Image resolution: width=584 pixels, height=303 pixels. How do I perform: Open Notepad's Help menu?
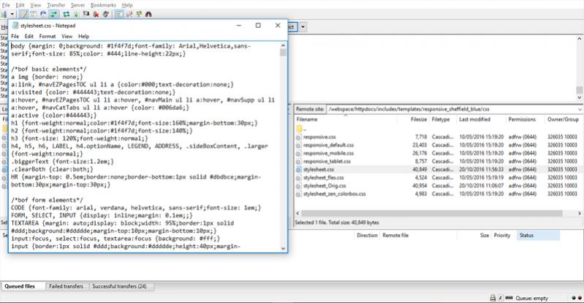(x=84, y=36)
